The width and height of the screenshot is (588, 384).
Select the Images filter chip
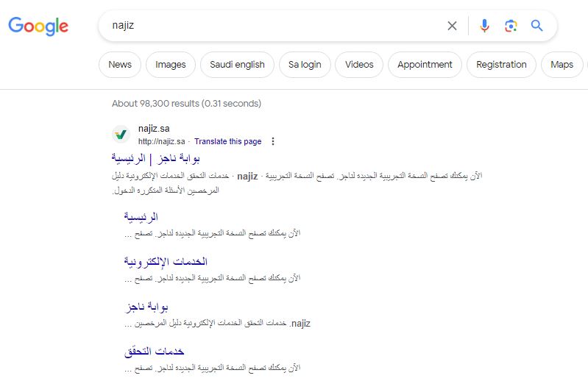171,65
